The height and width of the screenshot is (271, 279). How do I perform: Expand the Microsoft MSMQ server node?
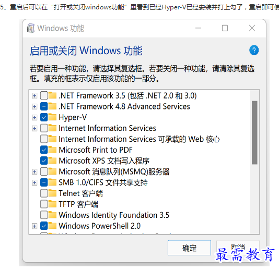click(x=34, y=172)
